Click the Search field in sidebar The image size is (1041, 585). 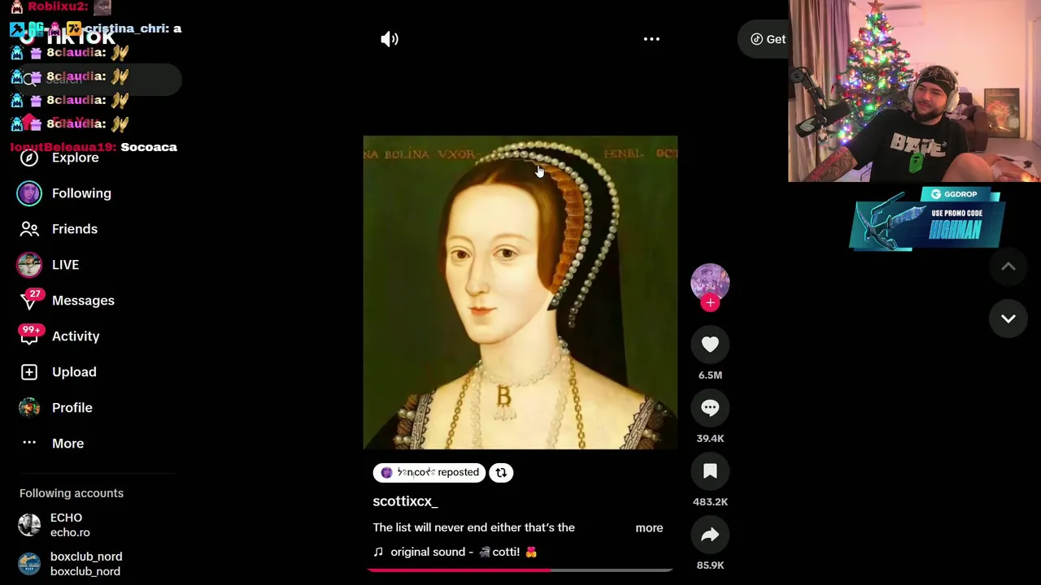click(x=98, y=79)
